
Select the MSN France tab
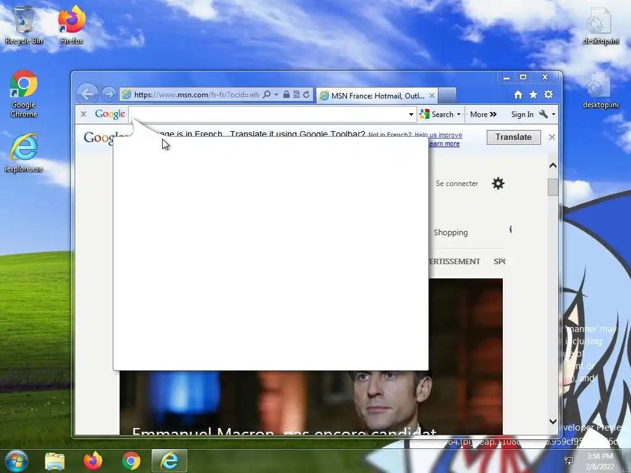click(373, 95)
